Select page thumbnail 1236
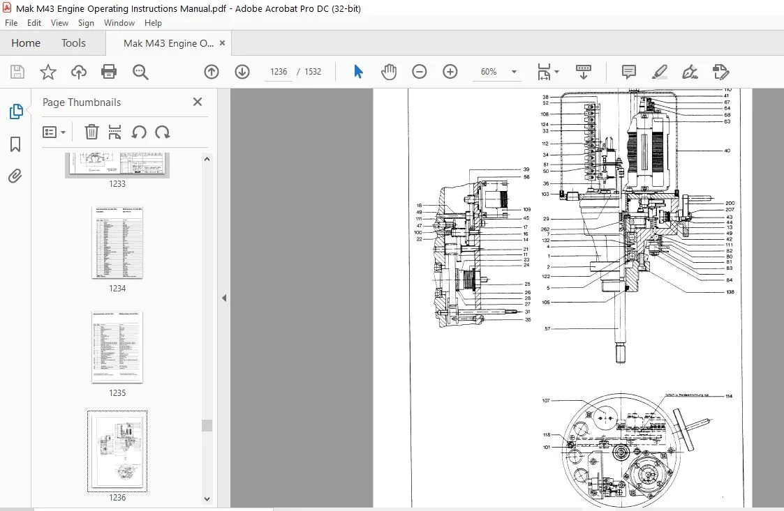This screenshot has width=784, height=511. pos(117,451)
